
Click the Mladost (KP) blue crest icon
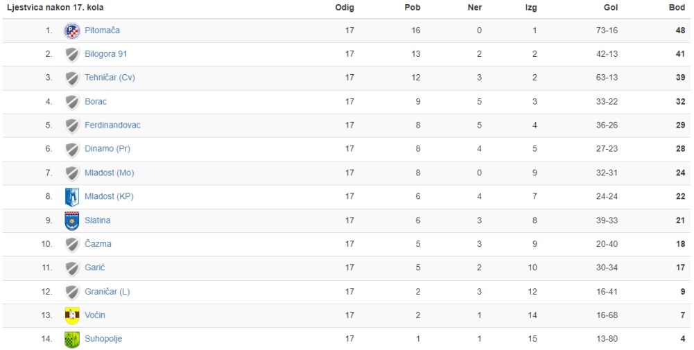tap(72, 197)
